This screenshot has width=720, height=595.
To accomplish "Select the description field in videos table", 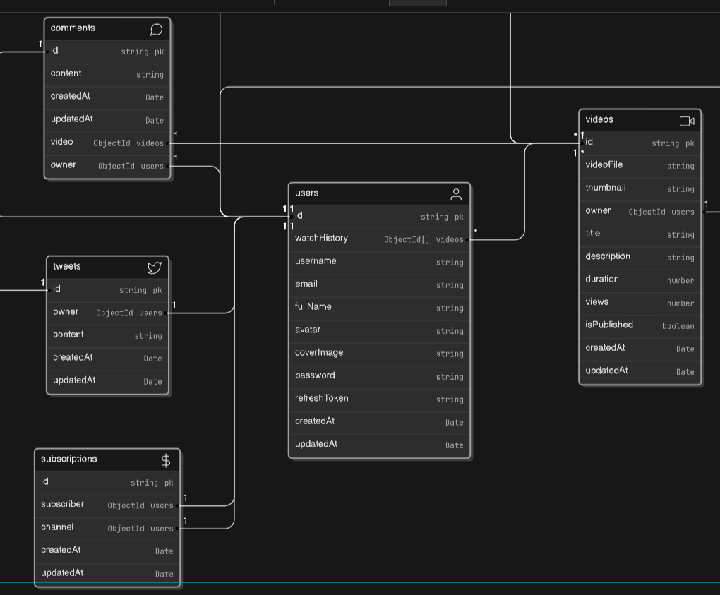I will coord(640,258).
